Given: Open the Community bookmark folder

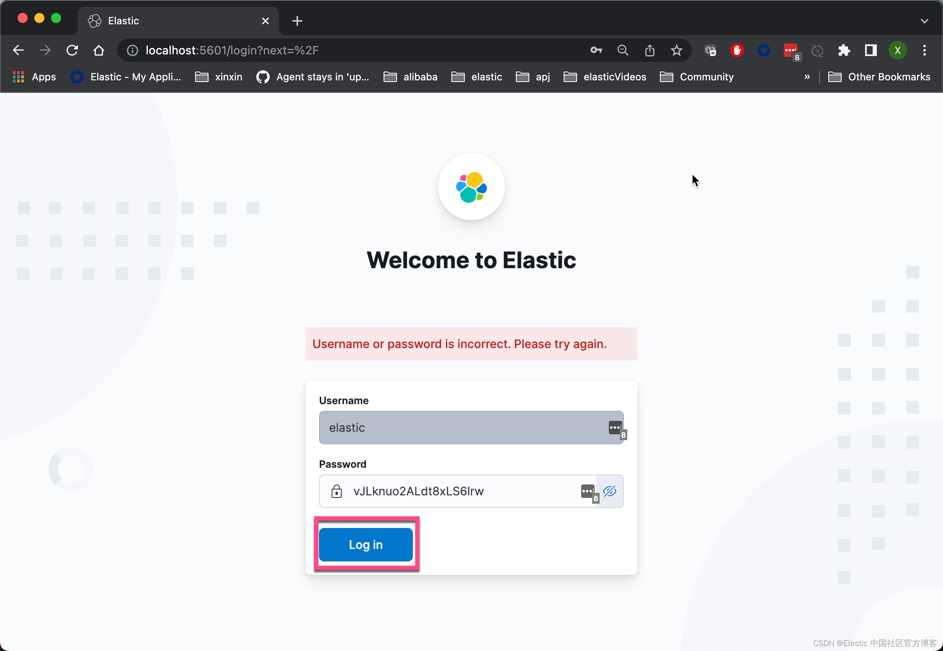Looking at the screenshot, I should point(697,77).
